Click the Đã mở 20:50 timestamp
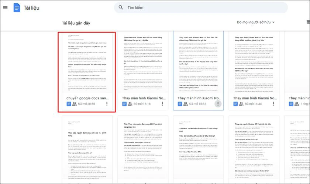 (x=86, y=104)
